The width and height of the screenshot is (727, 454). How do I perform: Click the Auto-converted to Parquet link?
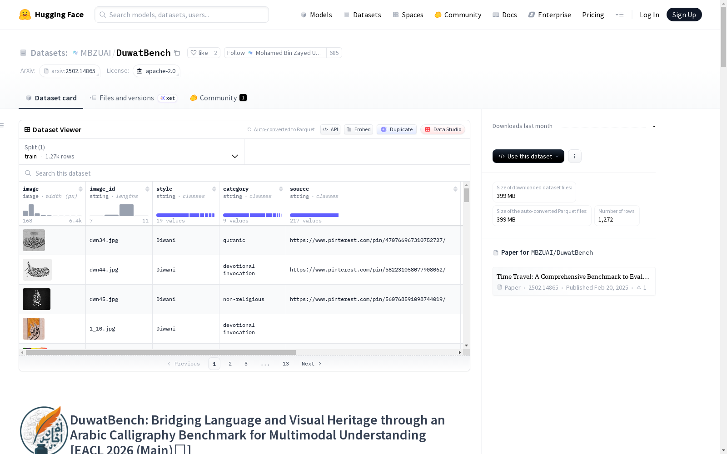pyautogui.click(x=284, y=129)
